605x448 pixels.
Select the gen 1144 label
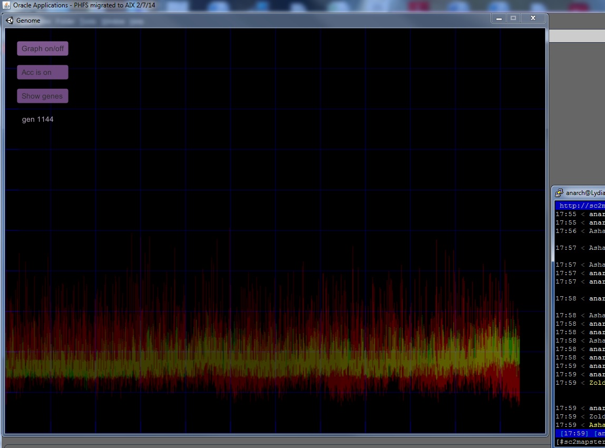pos(37,119)
